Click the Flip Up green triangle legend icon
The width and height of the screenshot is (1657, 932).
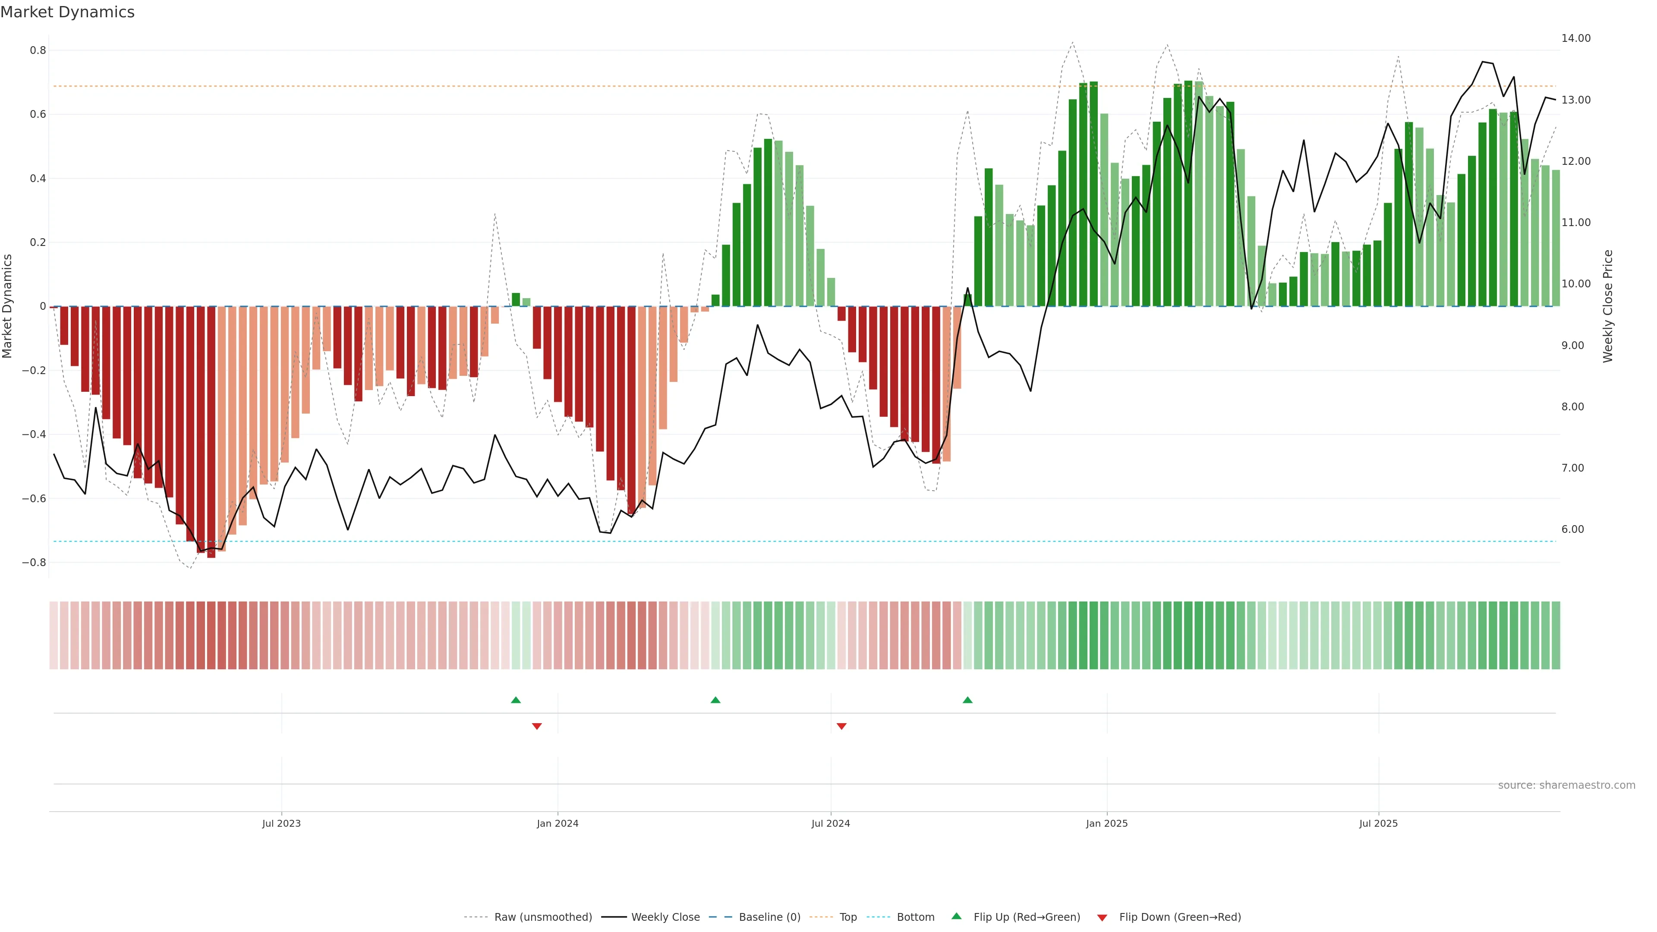(957, 916)
